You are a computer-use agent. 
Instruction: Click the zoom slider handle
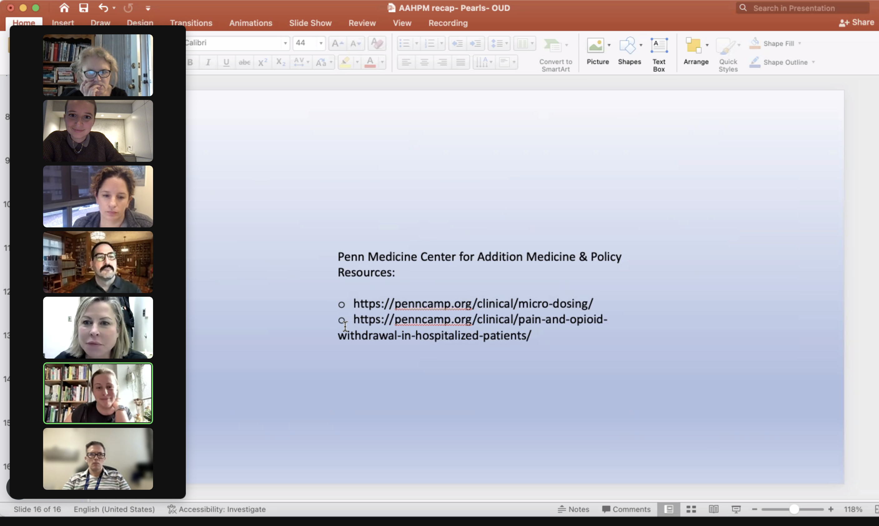pos(794,509)
